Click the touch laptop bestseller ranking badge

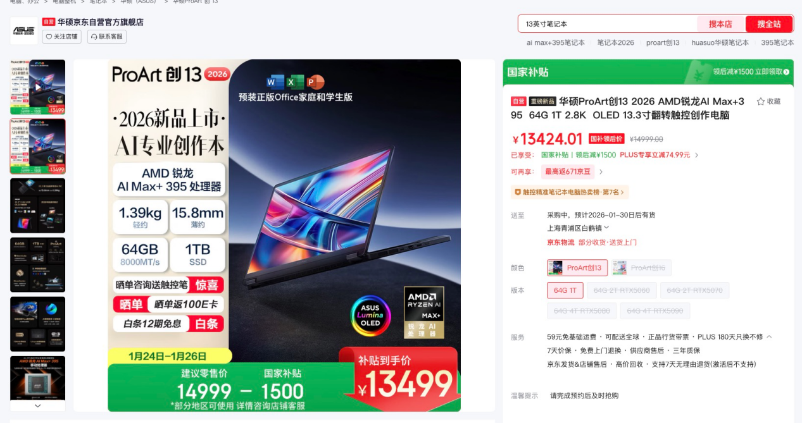pyautogui.click(x=570, y=192)
